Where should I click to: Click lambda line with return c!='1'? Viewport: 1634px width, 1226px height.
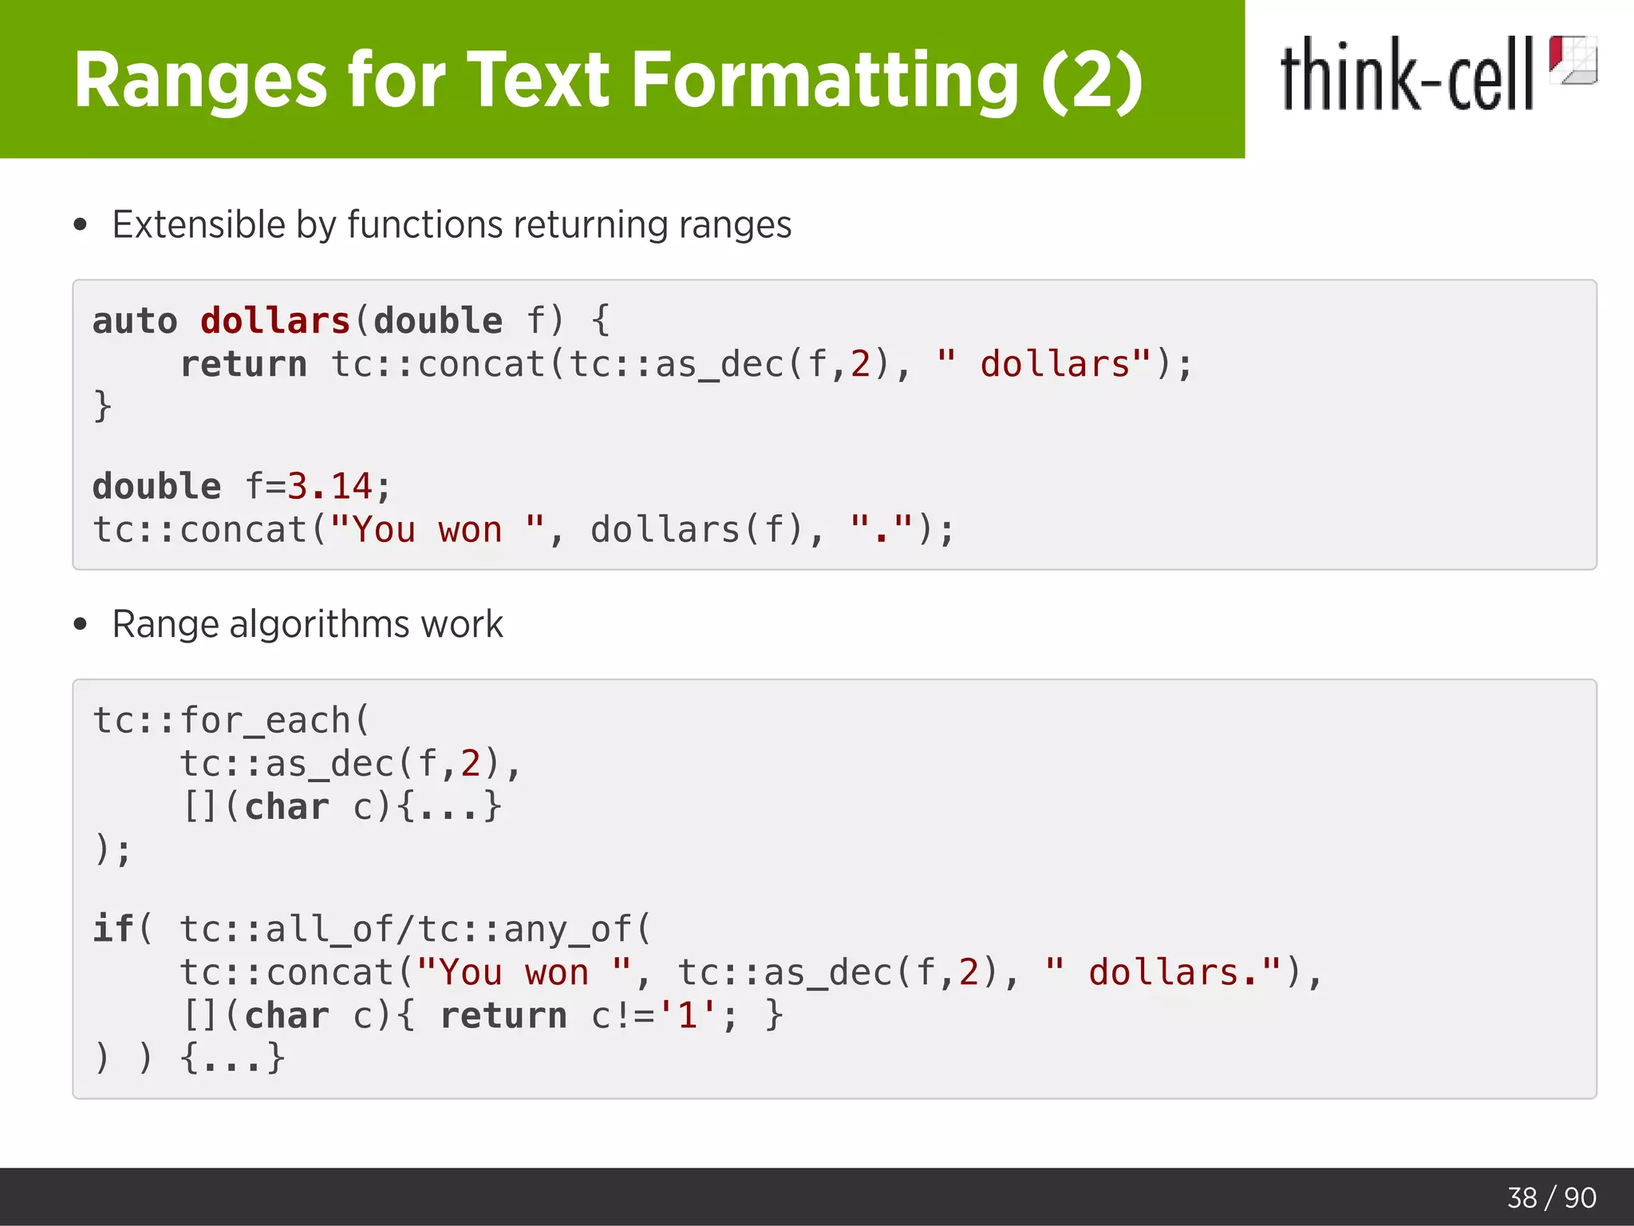click(x=483, y=1015)
